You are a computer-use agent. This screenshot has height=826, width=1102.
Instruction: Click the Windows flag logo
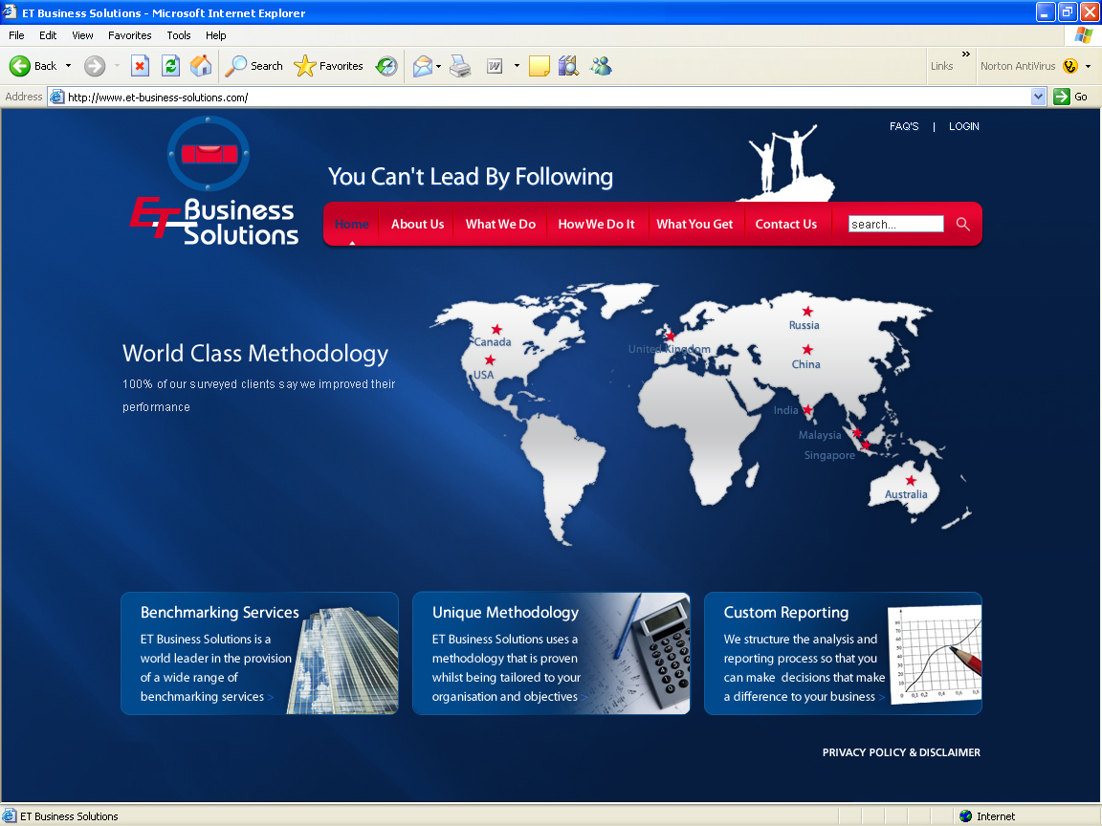pyautogui.click(x=1083, y=35)
